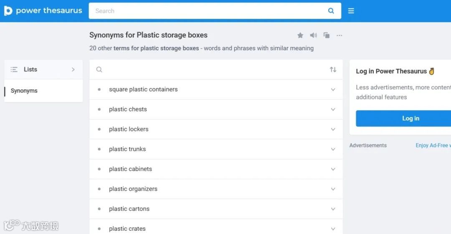Click the sort arrows icon in list header
Image resolution: width=451 pixels, height=234 pixels.
tap(333, 70)
